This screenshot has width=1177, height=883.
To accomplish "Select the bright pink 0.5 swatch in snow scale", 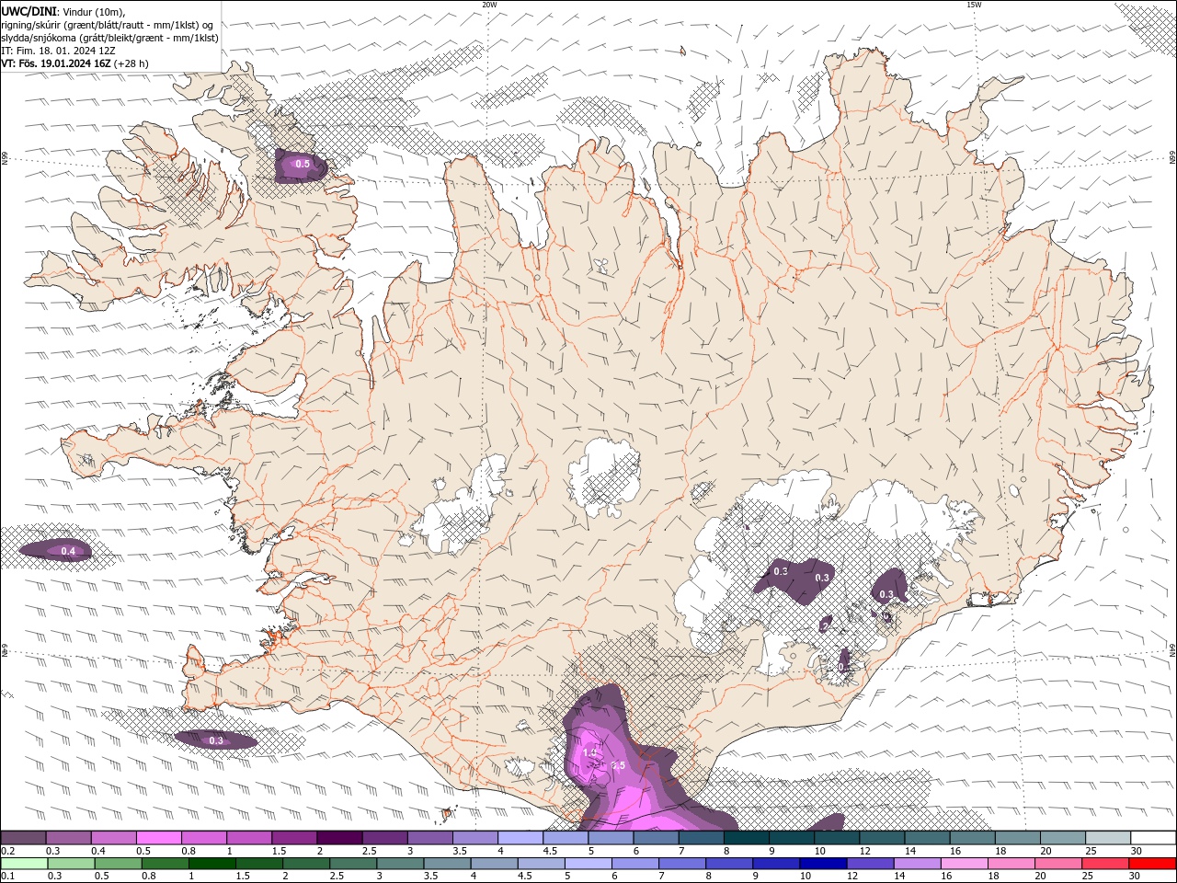I will point(158,838).
